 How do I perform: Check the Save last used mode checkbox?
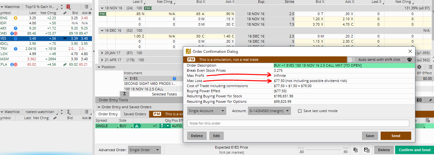point(300,111)
